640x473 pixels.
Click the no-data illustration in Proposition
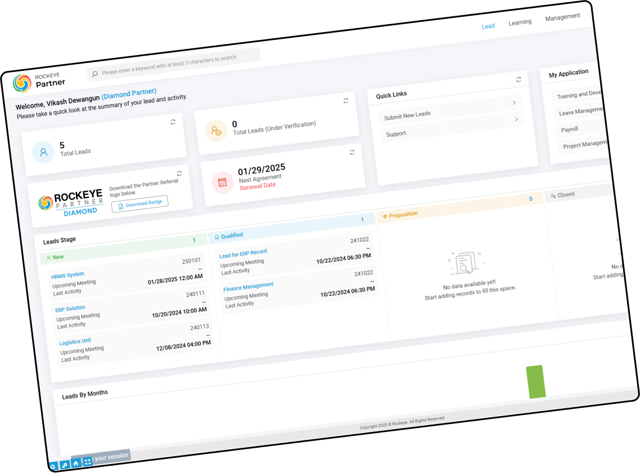pos(465,263)
